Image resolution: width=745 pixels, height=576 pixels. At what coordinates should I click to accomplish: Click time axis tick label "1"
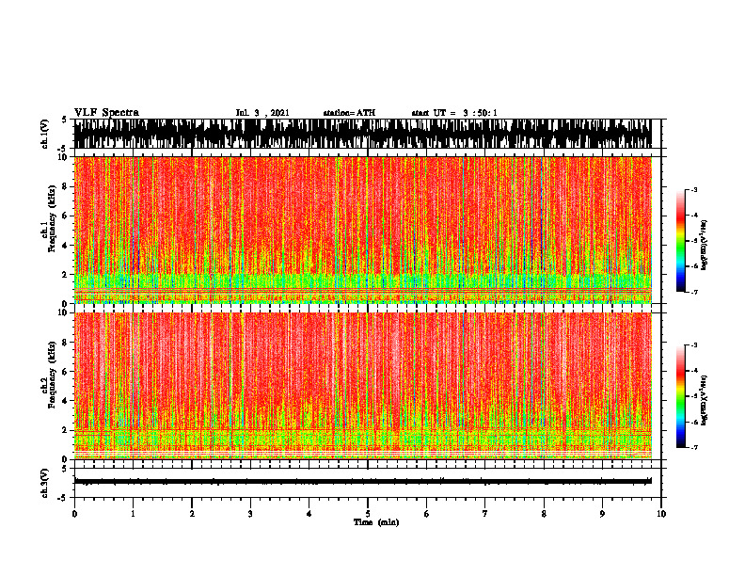click(x=133, y=514)
